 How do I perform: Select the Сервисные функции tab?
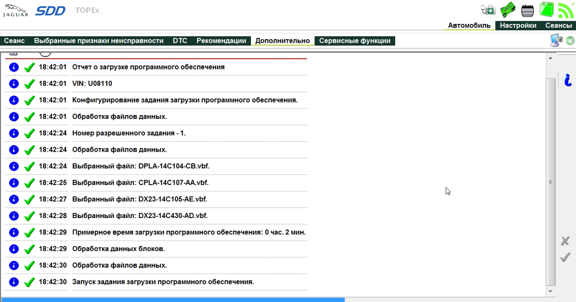[x=355, y=41]
